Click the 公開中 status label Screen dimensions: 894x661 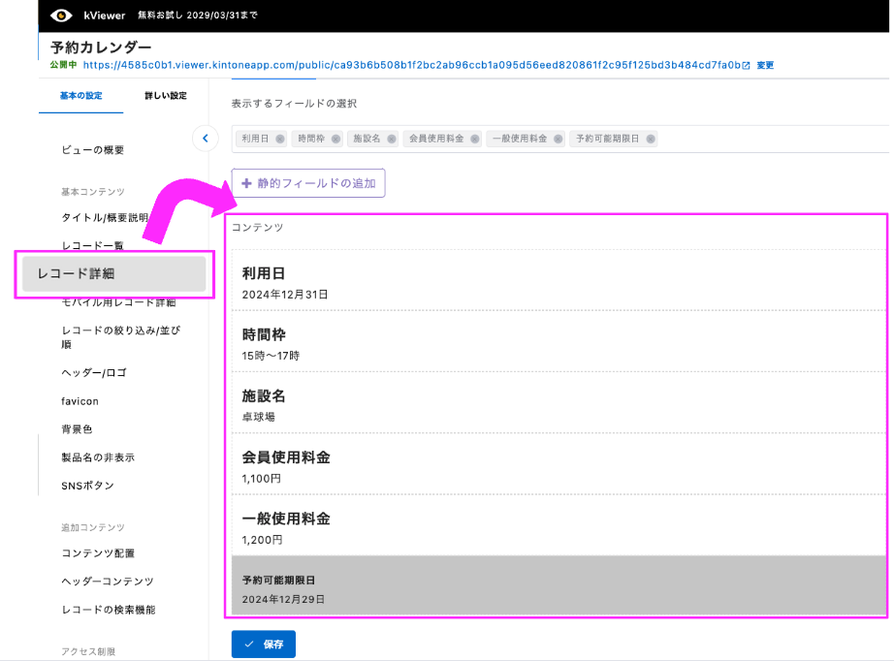coord(63,65)
